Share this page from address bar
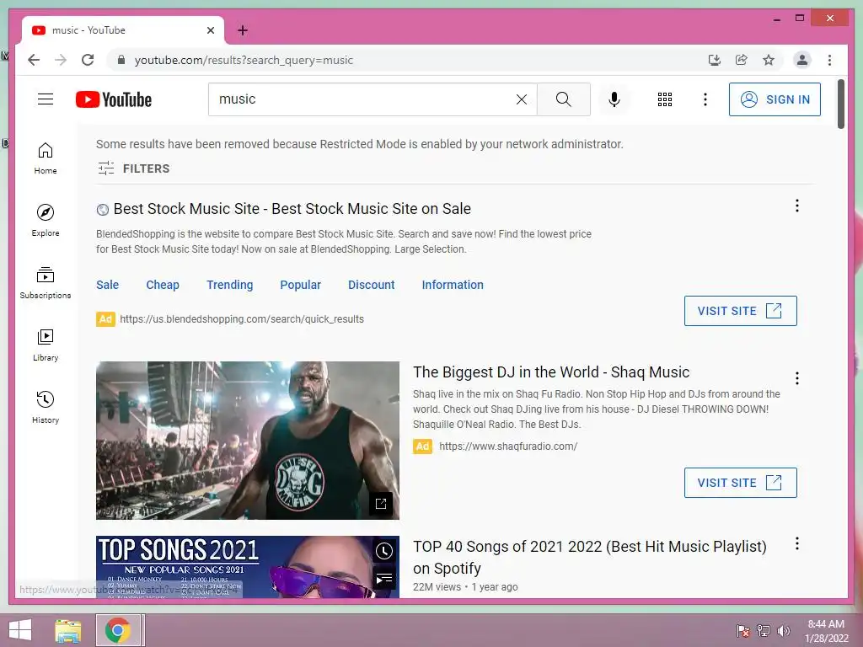This screenshot has width=863, height=647. coord(742,60)
